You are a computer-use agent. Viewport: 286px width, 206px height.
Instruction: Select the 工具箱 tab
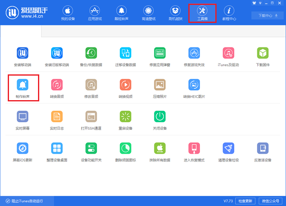tap(202, 13)
